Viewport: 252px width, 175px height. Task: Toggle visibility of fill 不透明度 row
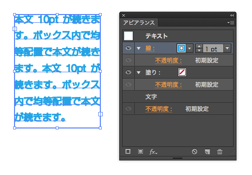(128, 84)
